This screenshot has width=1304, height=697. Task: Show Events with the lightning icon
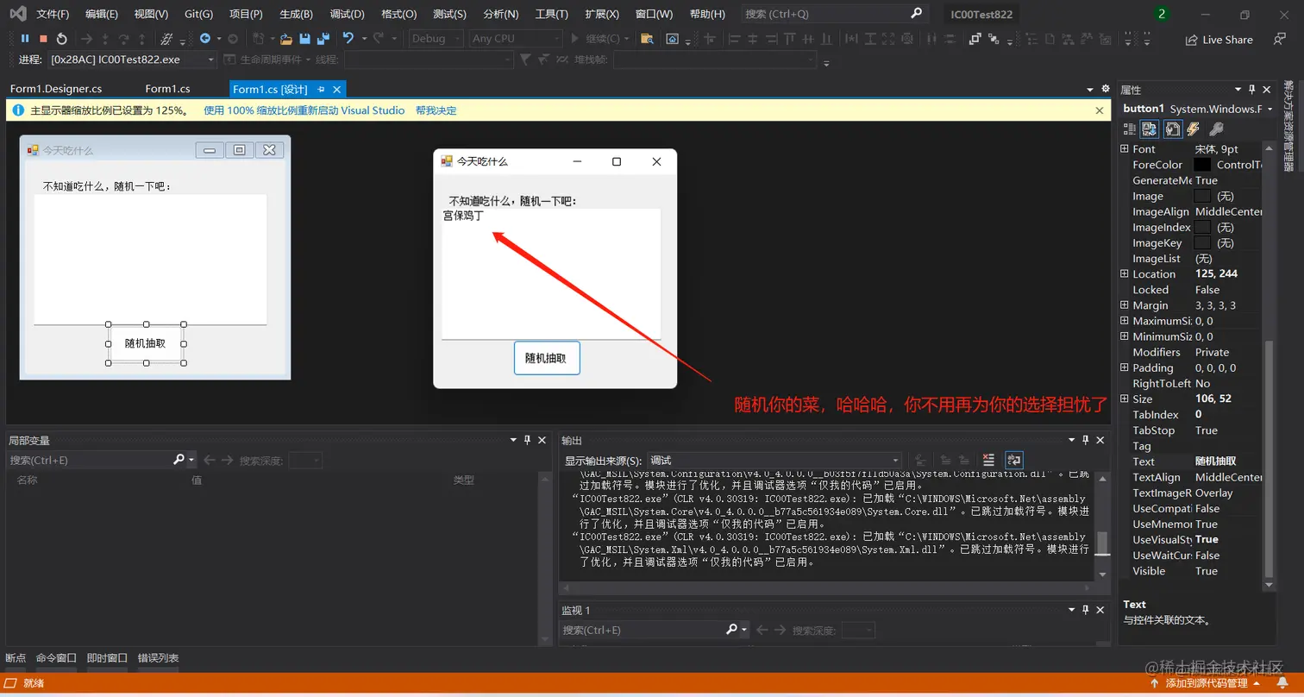coord(1194,129)
